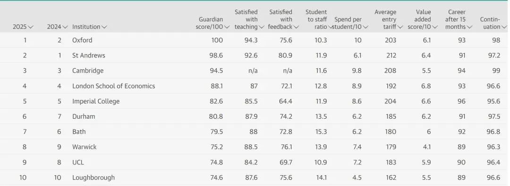Sort by Career after 15 months chevron
Image resolution: width=510 pixels, height=186 pixels.
(x=469, y=27)
